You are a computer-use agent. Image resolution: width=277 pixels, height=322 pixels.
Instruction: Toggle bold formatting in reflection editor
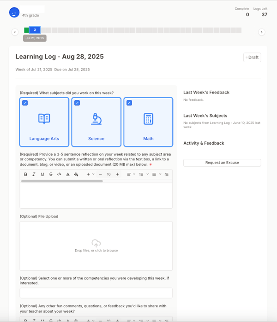(25, 174)
